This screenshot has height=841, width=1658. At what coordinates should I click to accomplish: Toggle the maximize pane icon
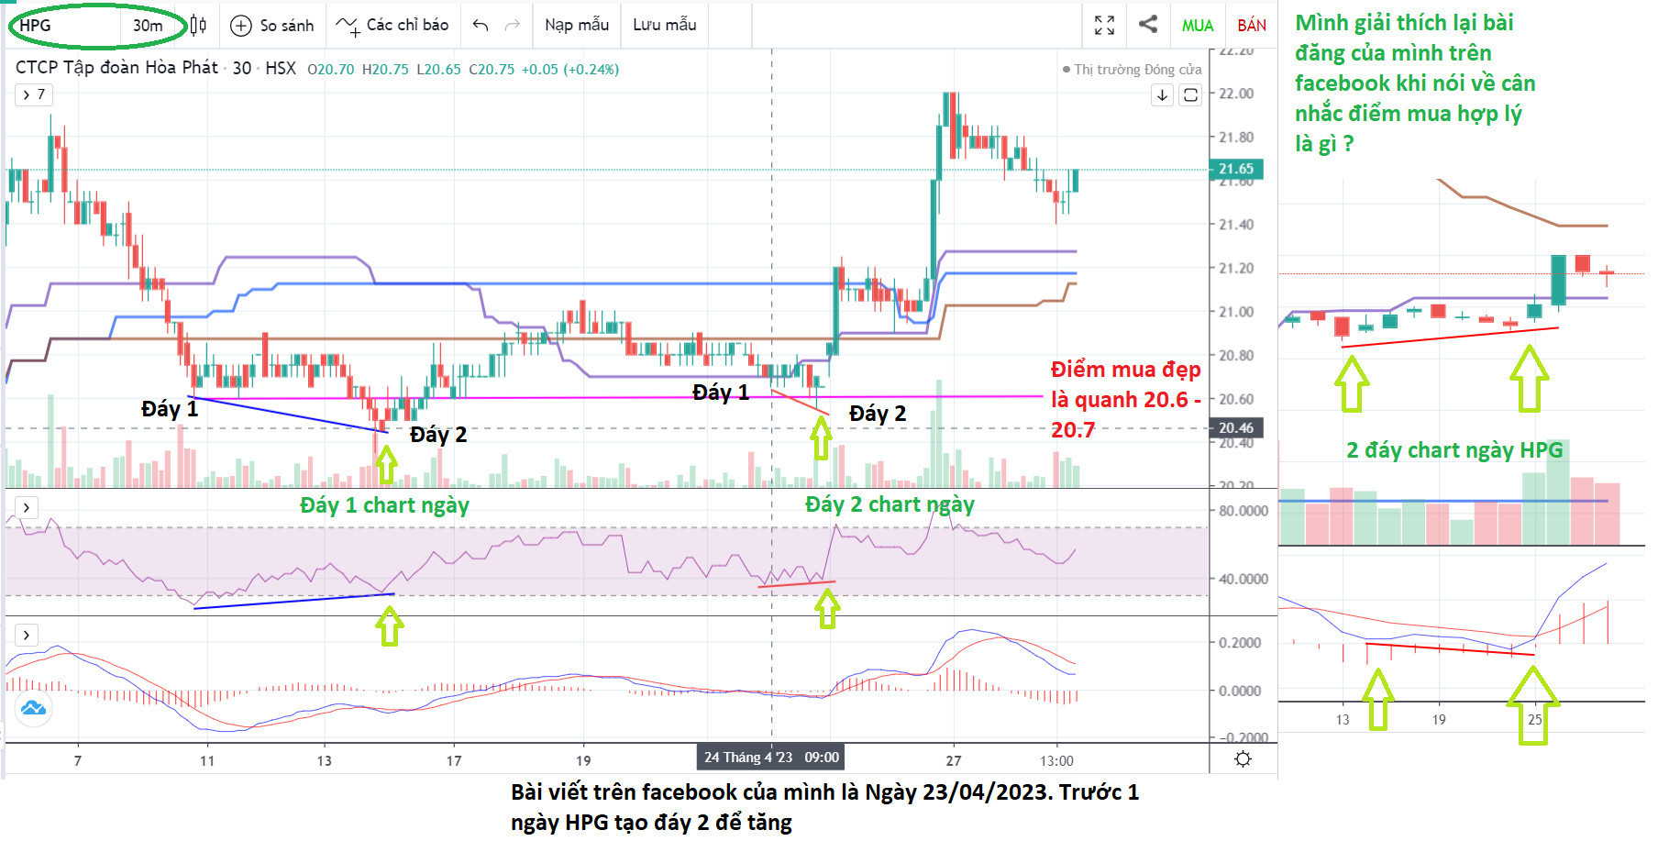click(1190, 94)
